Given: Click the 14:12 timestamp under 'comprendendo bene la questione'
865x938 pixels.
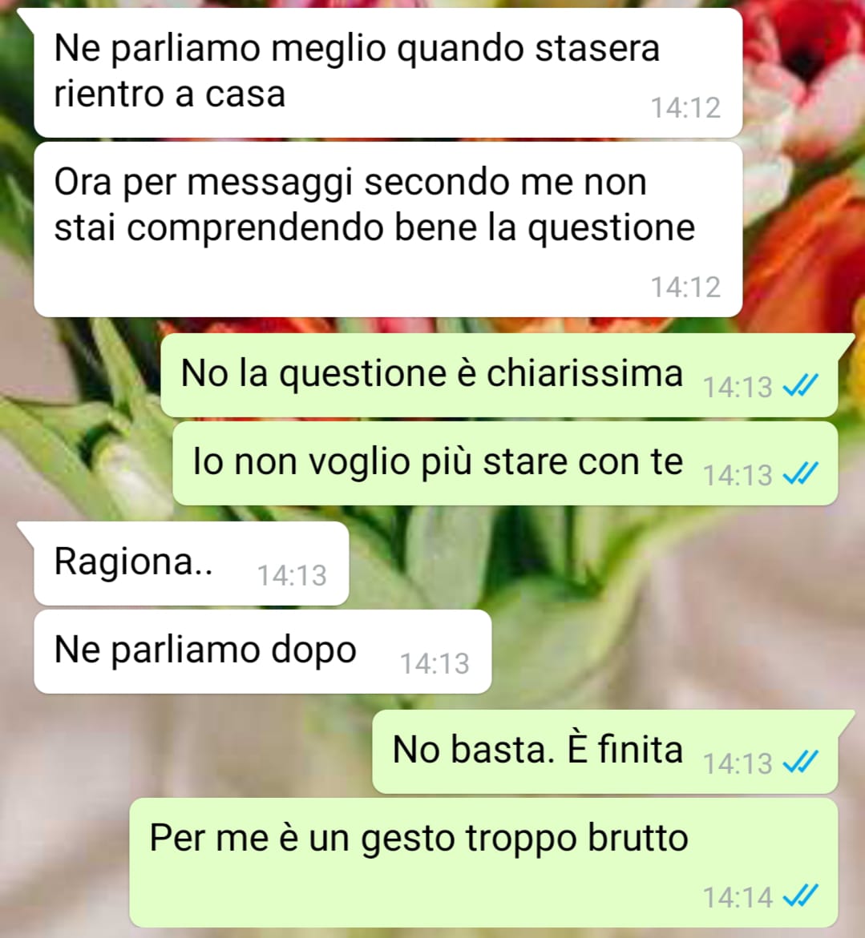Looking at the screenshot, I should 685,287.
